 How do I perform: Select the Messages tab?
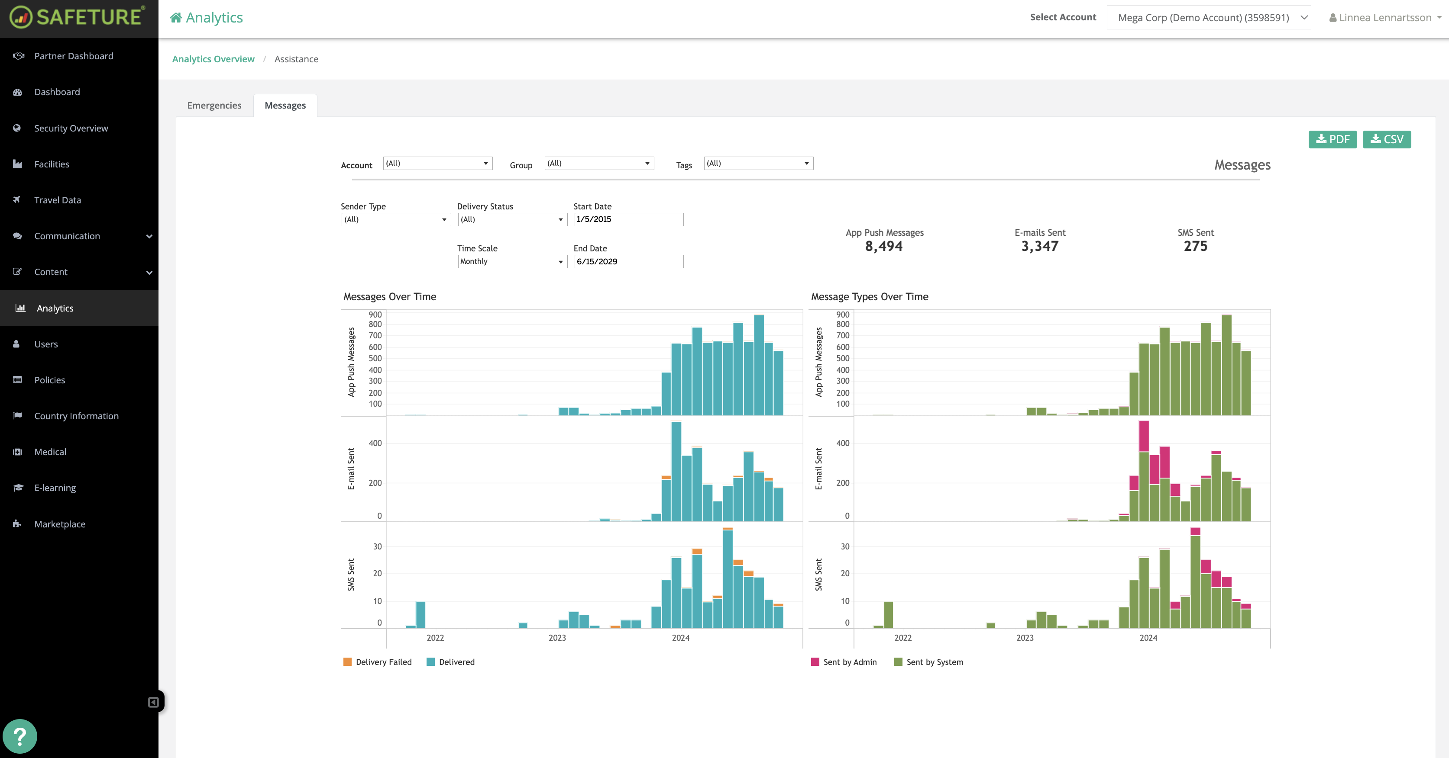285,105
